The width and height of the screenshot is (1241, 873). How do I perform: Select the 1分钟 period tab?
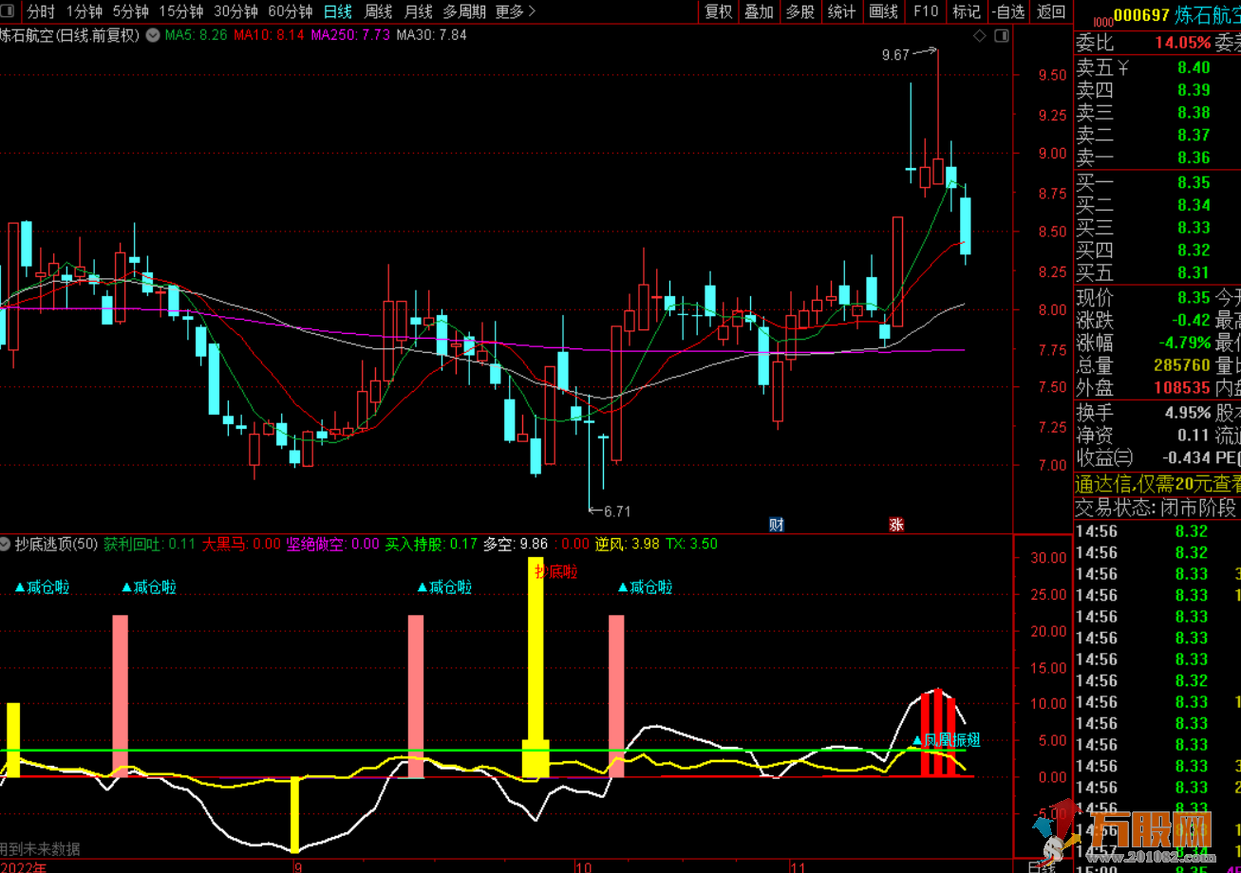click(x=85, y=11)
